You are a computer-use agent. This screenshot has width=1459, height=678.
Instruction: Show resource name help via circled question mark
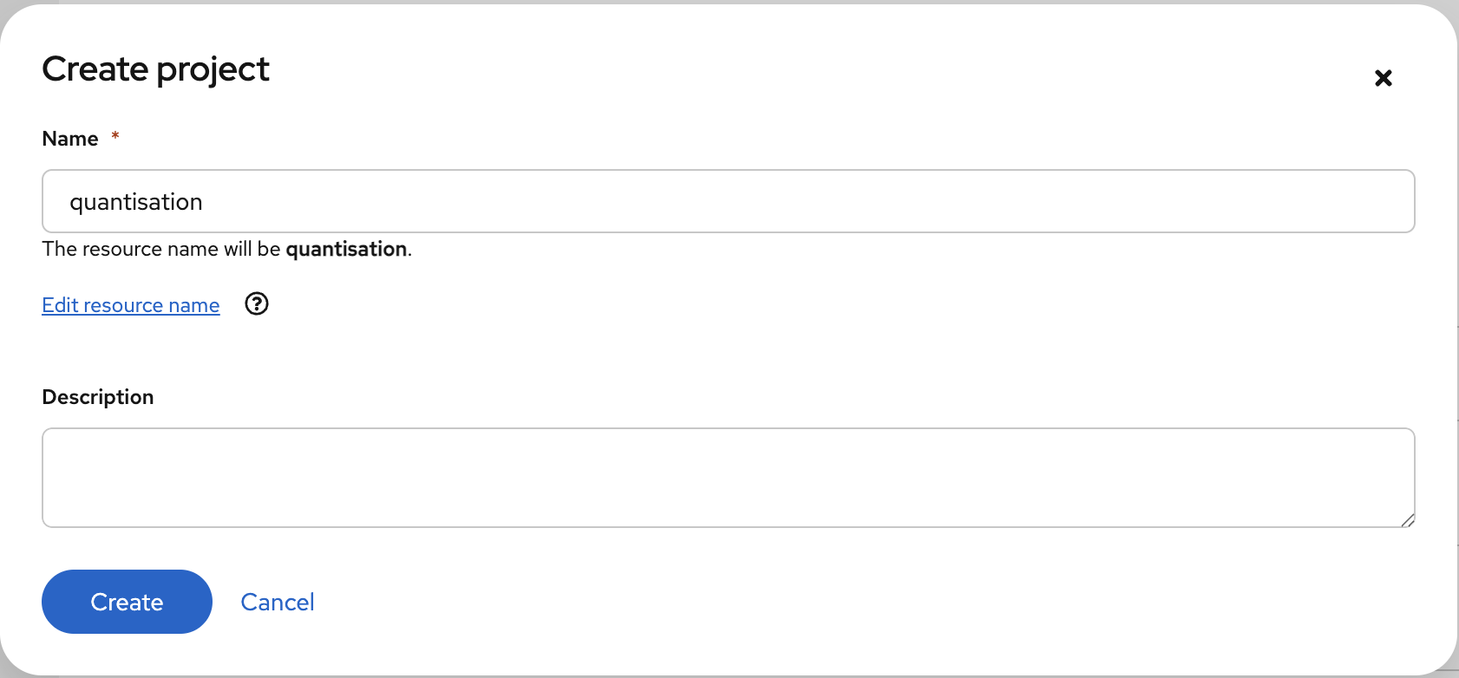pyautogui.click(x=257, y=303)
